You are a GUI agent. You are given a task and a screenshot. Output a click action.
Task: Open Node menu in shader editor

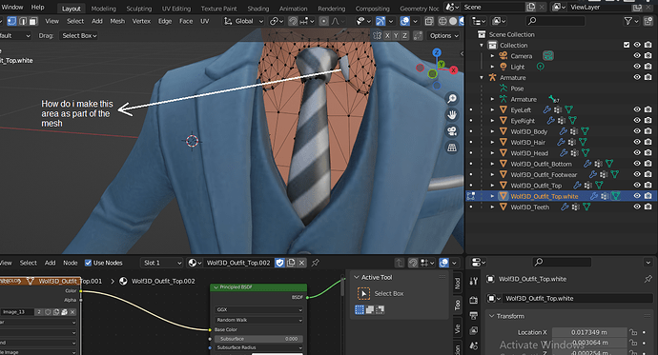pos(70,263)
